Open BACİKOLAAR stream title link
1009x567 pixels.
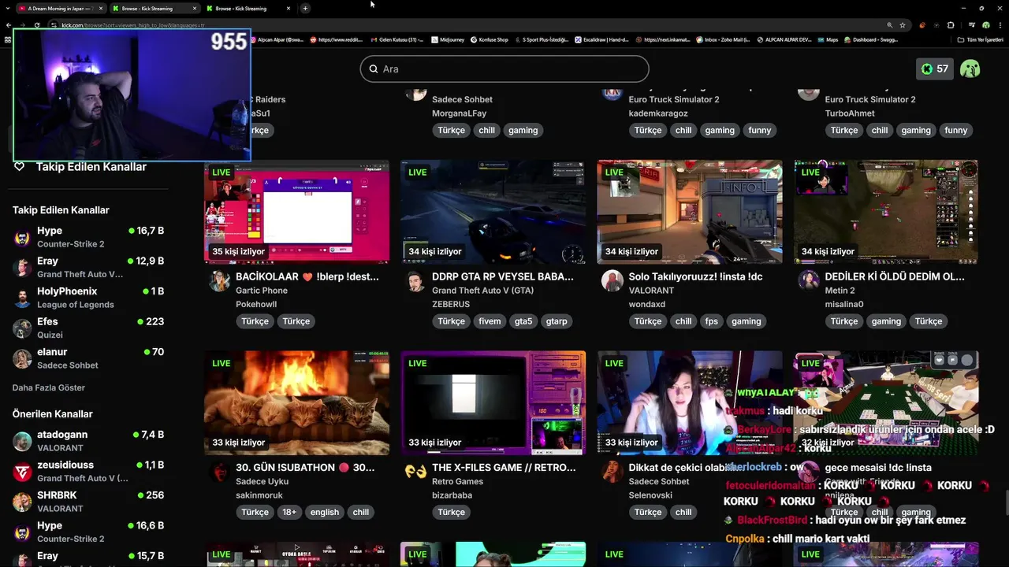click(x=307, y=276)
